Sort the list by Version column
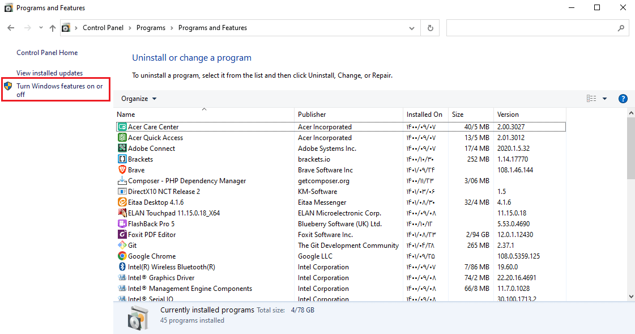 (x=530, y=115)
